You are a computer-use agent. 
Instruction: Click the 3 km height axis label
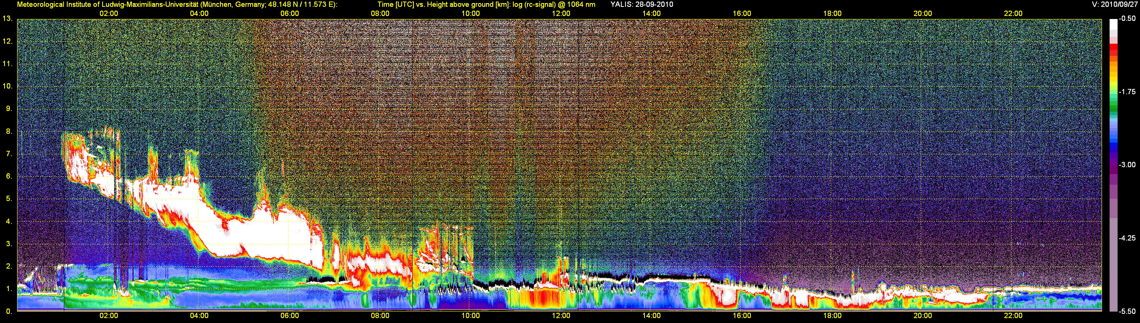[9, 244]
